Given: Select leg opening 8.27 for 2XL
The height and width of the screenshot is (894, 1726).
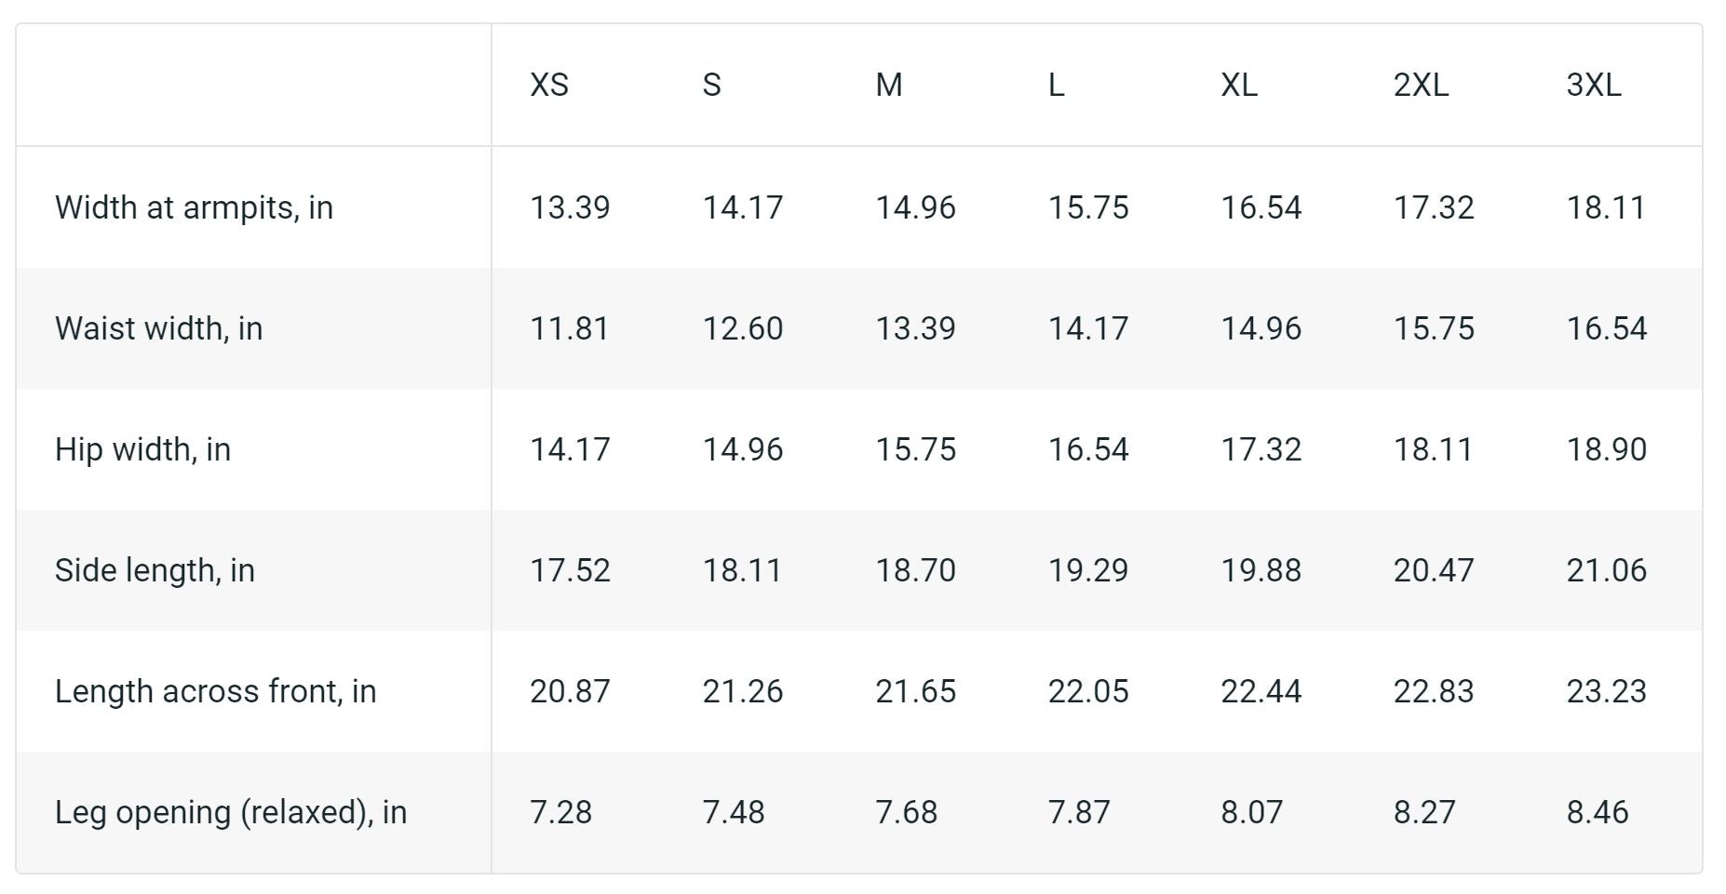Looking at the screenshot, I should pos(1424,812).
